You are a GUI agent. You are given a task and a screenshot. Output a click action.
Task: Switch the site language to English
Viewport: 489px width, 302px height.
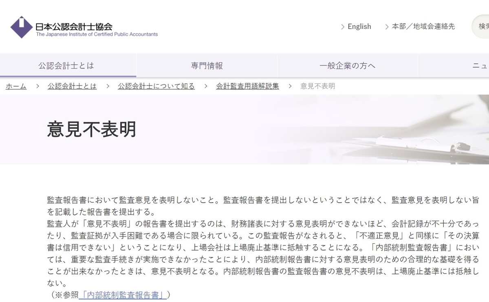[x=359, y=26]
